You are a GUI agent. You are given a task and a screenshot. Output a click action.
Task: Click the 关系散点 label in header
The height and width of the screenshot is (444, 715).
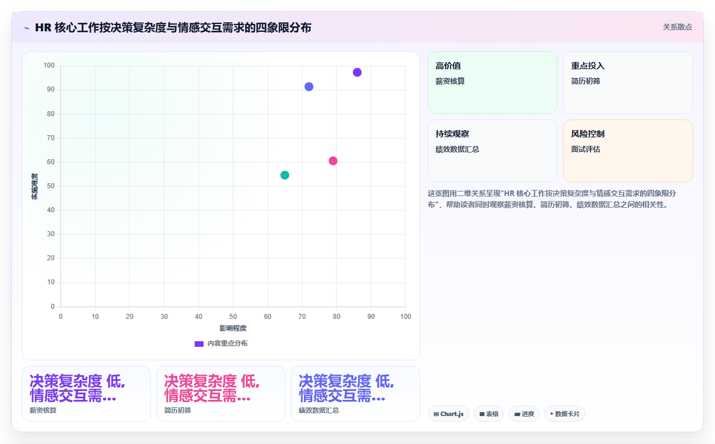(677, 27)
